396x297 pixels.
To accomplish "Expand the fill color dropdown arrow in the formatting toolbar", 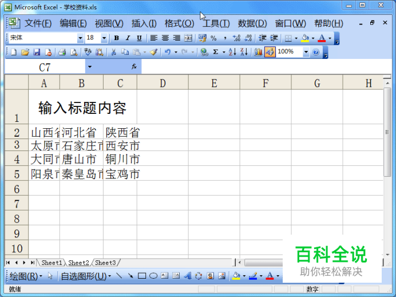I will click(313, 38).
